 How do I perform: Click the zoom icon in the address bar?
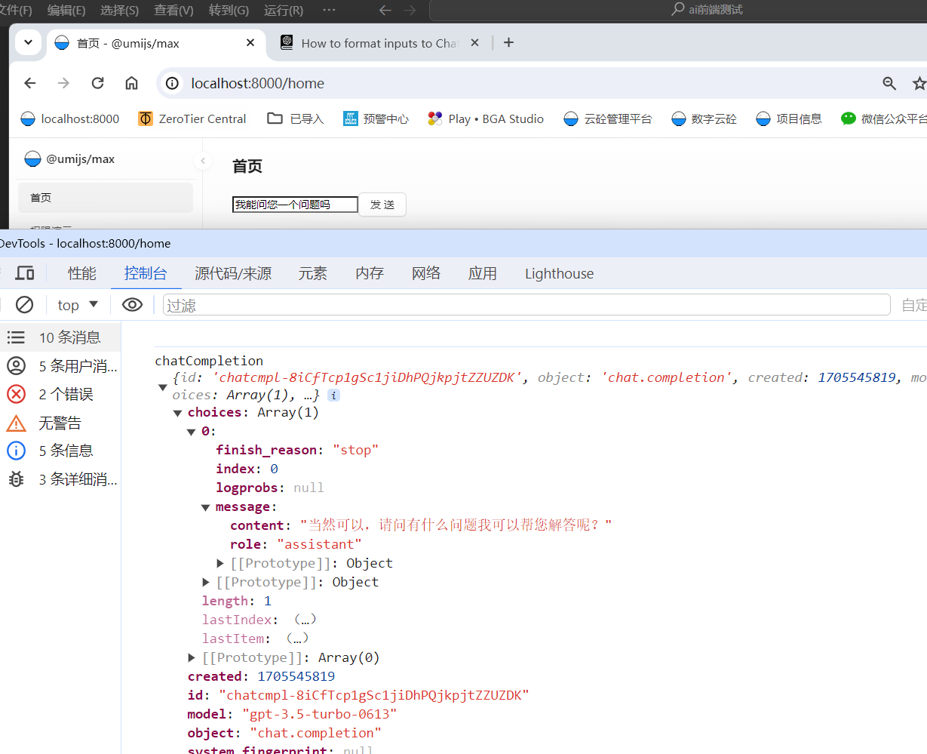(890, 83)
